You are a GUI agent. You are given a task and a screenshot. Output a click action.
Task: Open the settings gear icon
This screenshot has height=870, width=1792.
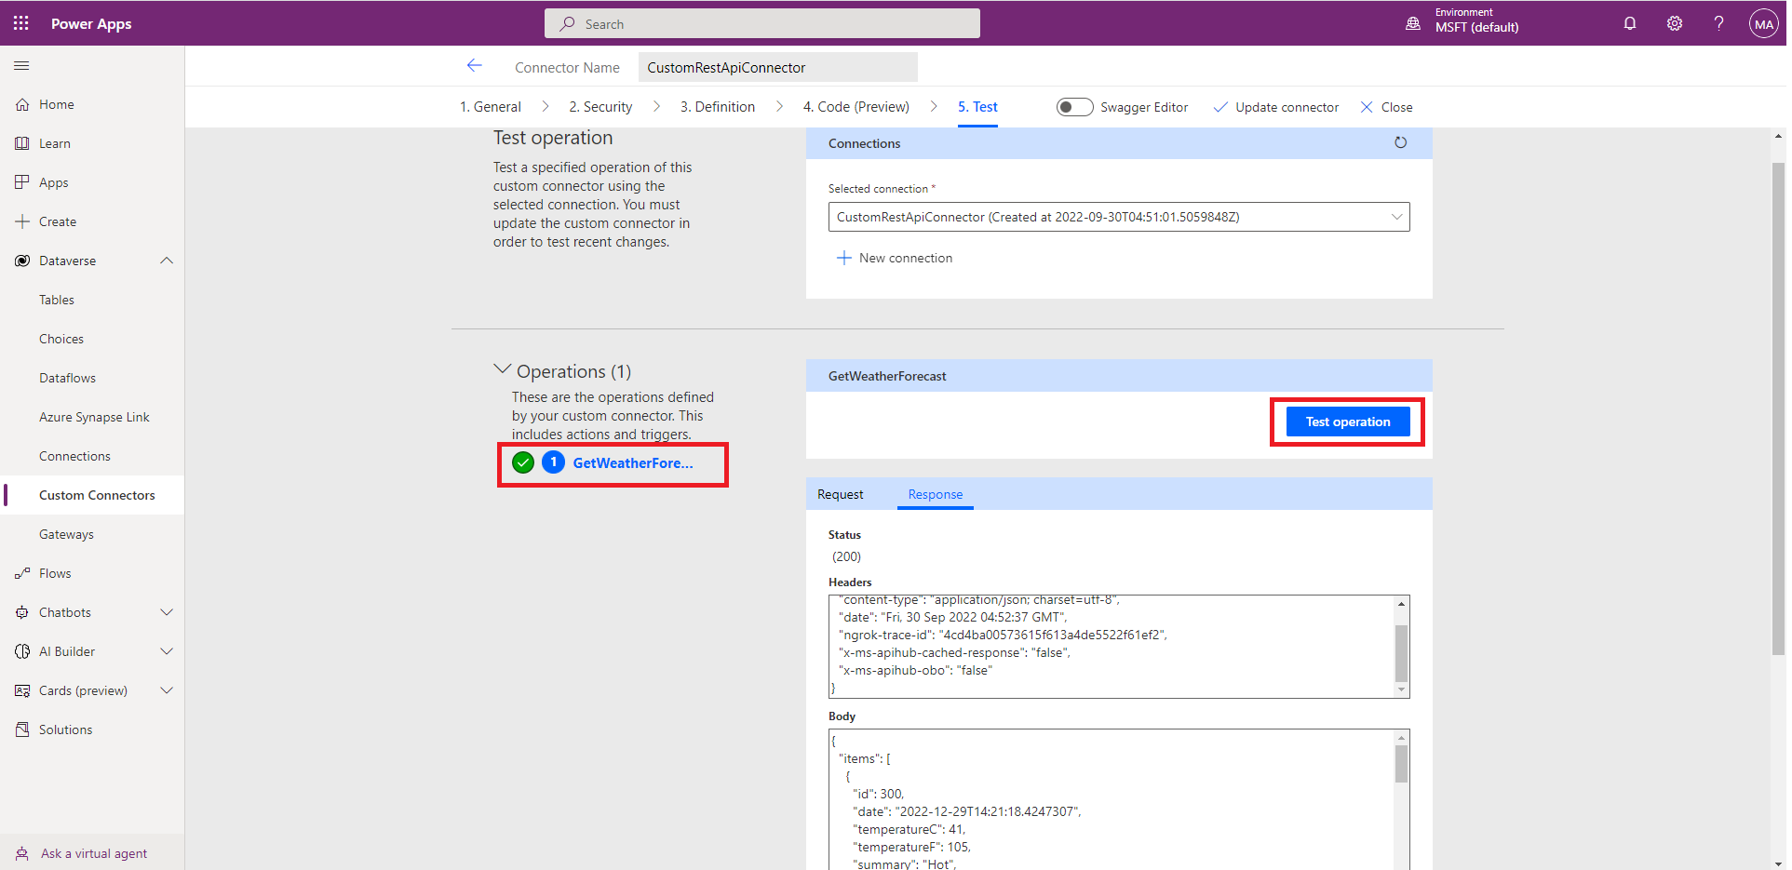click(1674, 23)
